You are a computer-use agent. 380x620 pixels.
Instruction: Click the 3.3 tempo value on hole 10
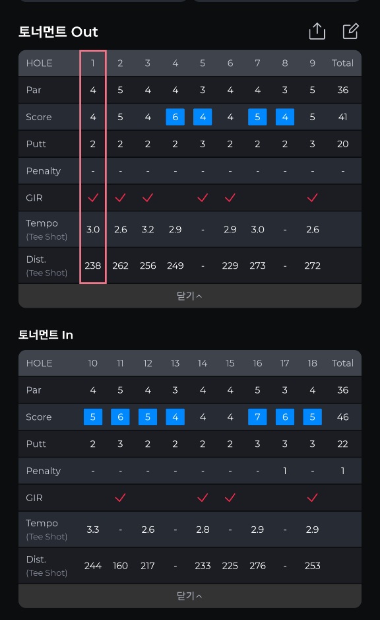[93, 530]
